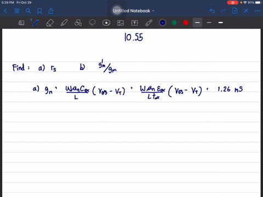
Task: Select the Pen tool
Action: tap(36, 23)
